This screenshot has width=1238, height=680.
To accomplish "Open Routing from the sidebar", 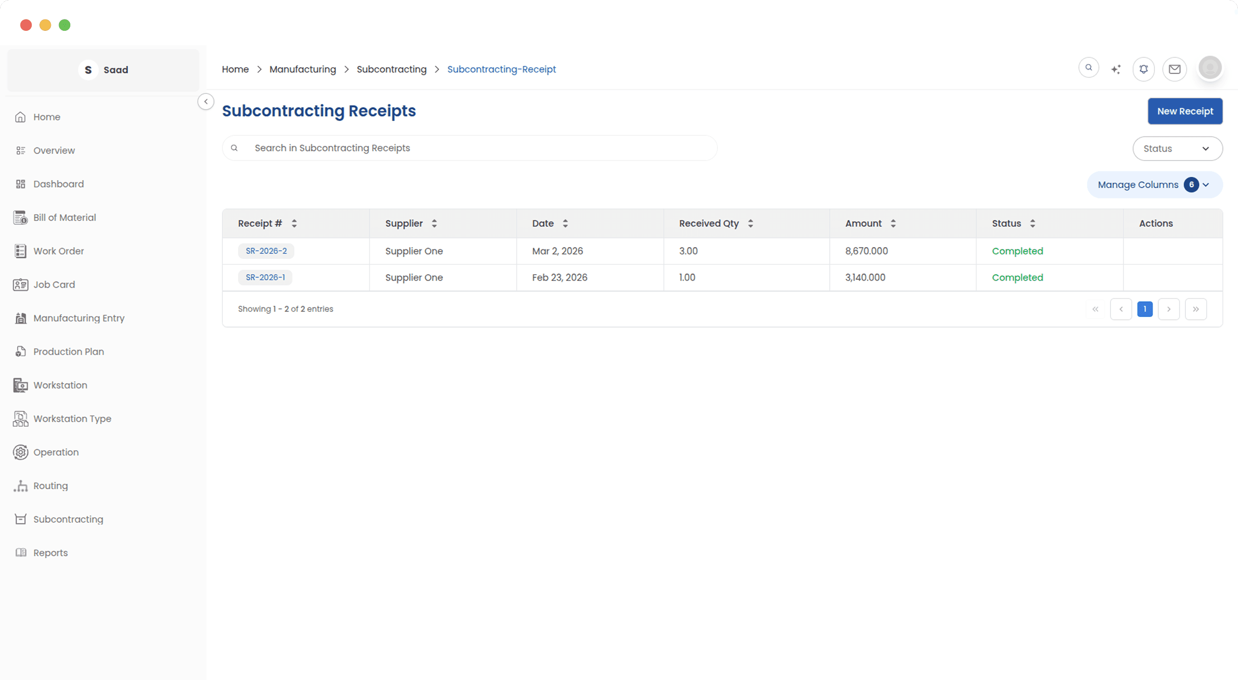I will coord(50,486).
